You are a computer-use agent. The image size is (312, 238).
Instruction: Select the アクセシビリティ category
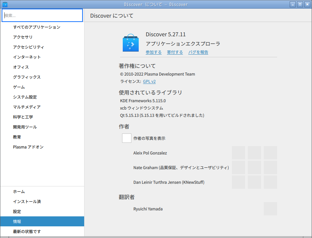[42, 47]
